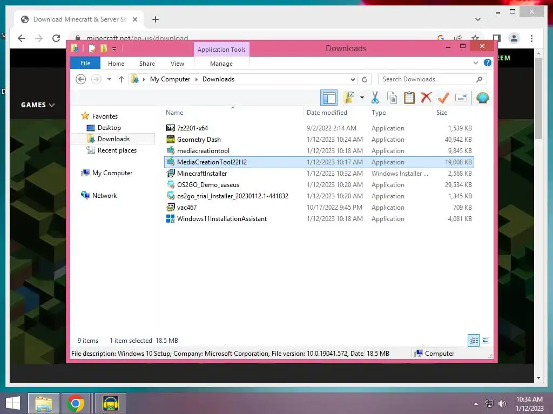
Task: Select Favorites in the navigation pane
Action: click(x=105, y=116)
